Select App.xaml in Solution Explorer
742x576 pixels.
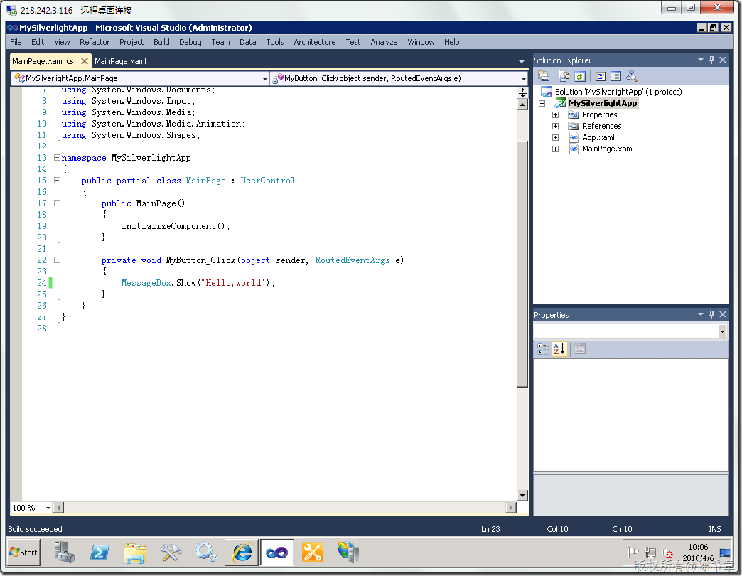598,138
